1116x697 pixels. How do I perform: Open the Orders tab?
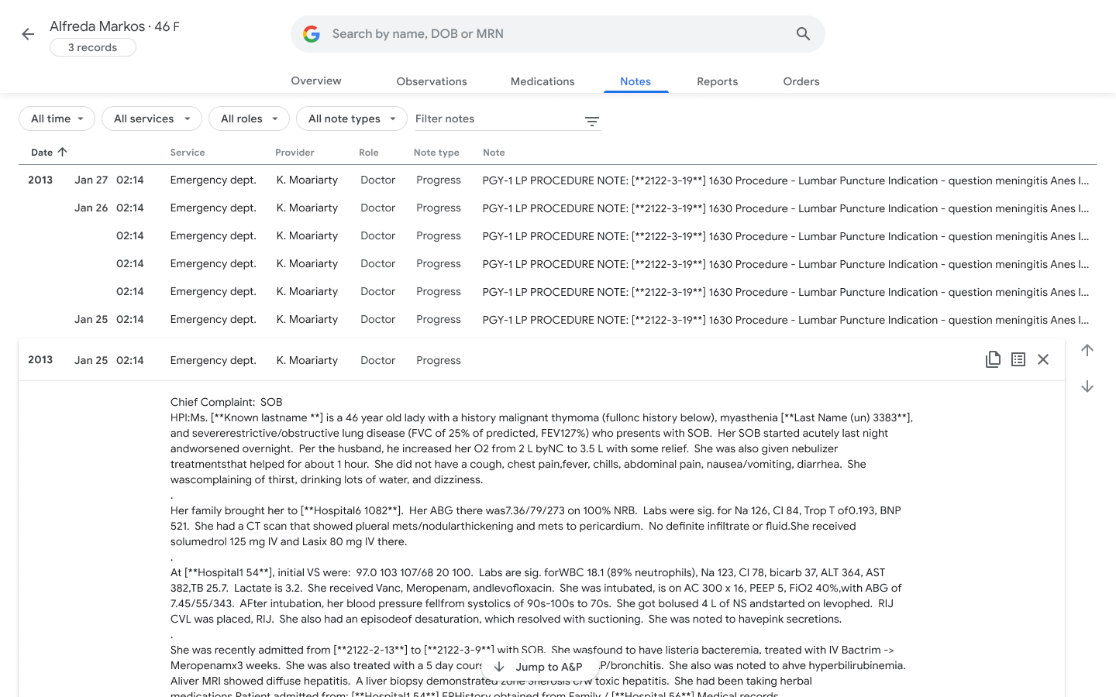point(801,81)
